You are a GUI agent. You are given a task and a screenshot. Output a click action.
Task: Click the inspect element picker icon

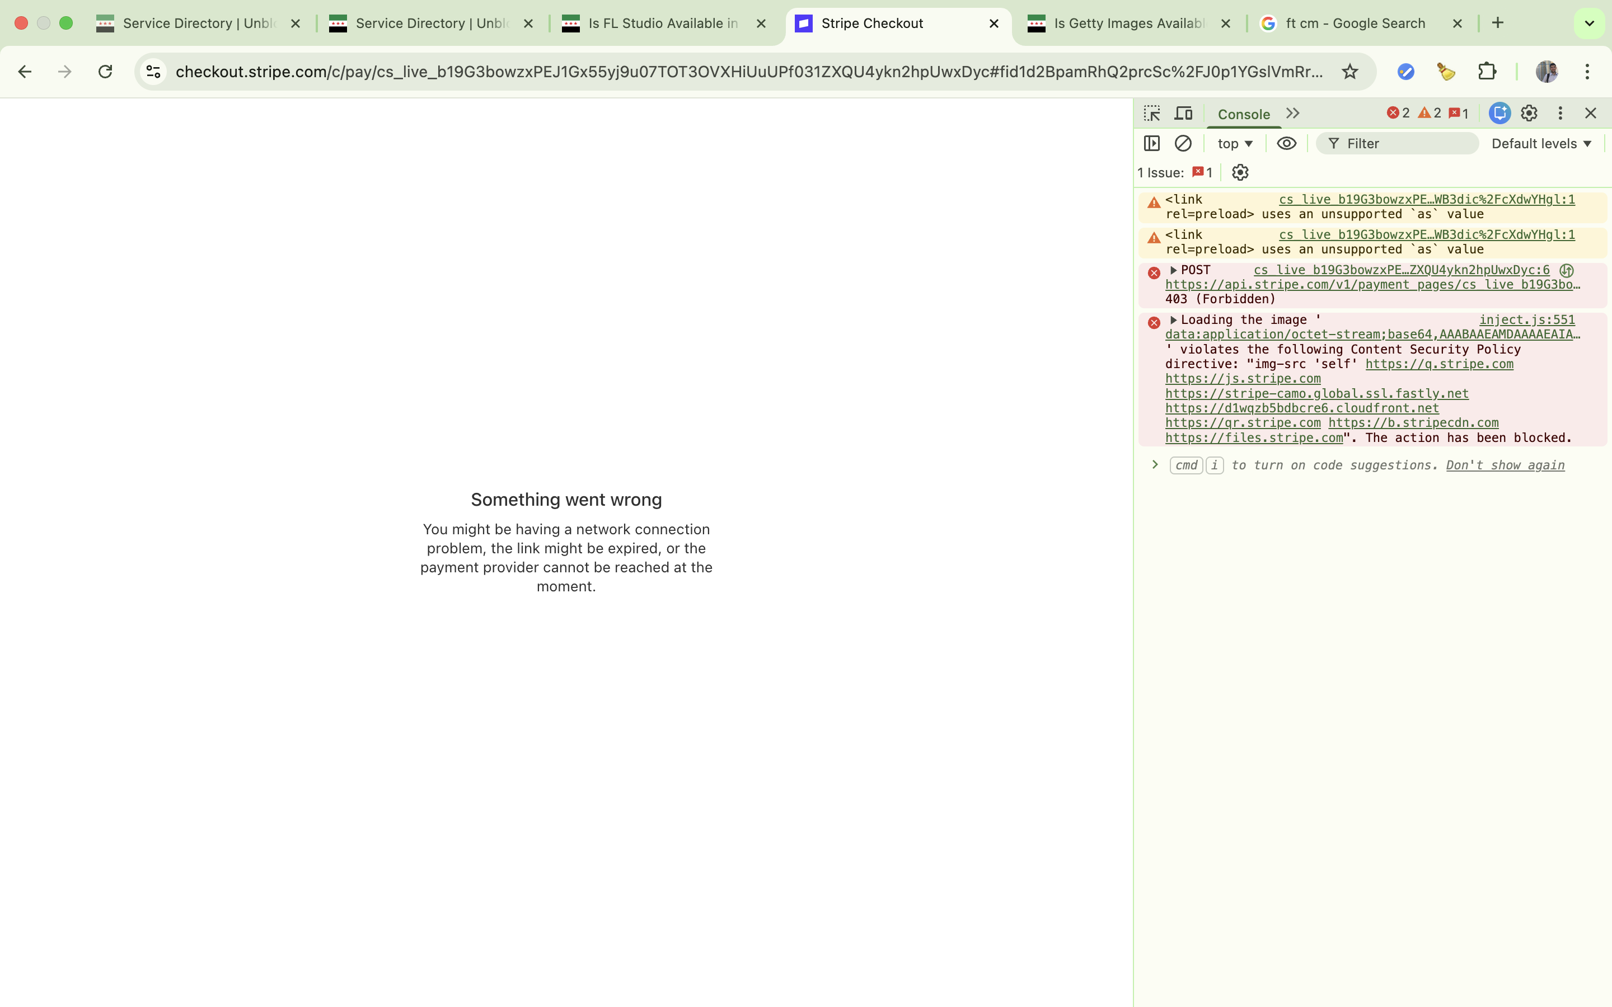pos(1152,113)
